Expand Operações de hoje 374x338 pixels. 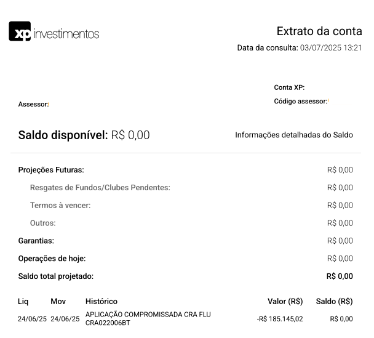click(52, 259)
